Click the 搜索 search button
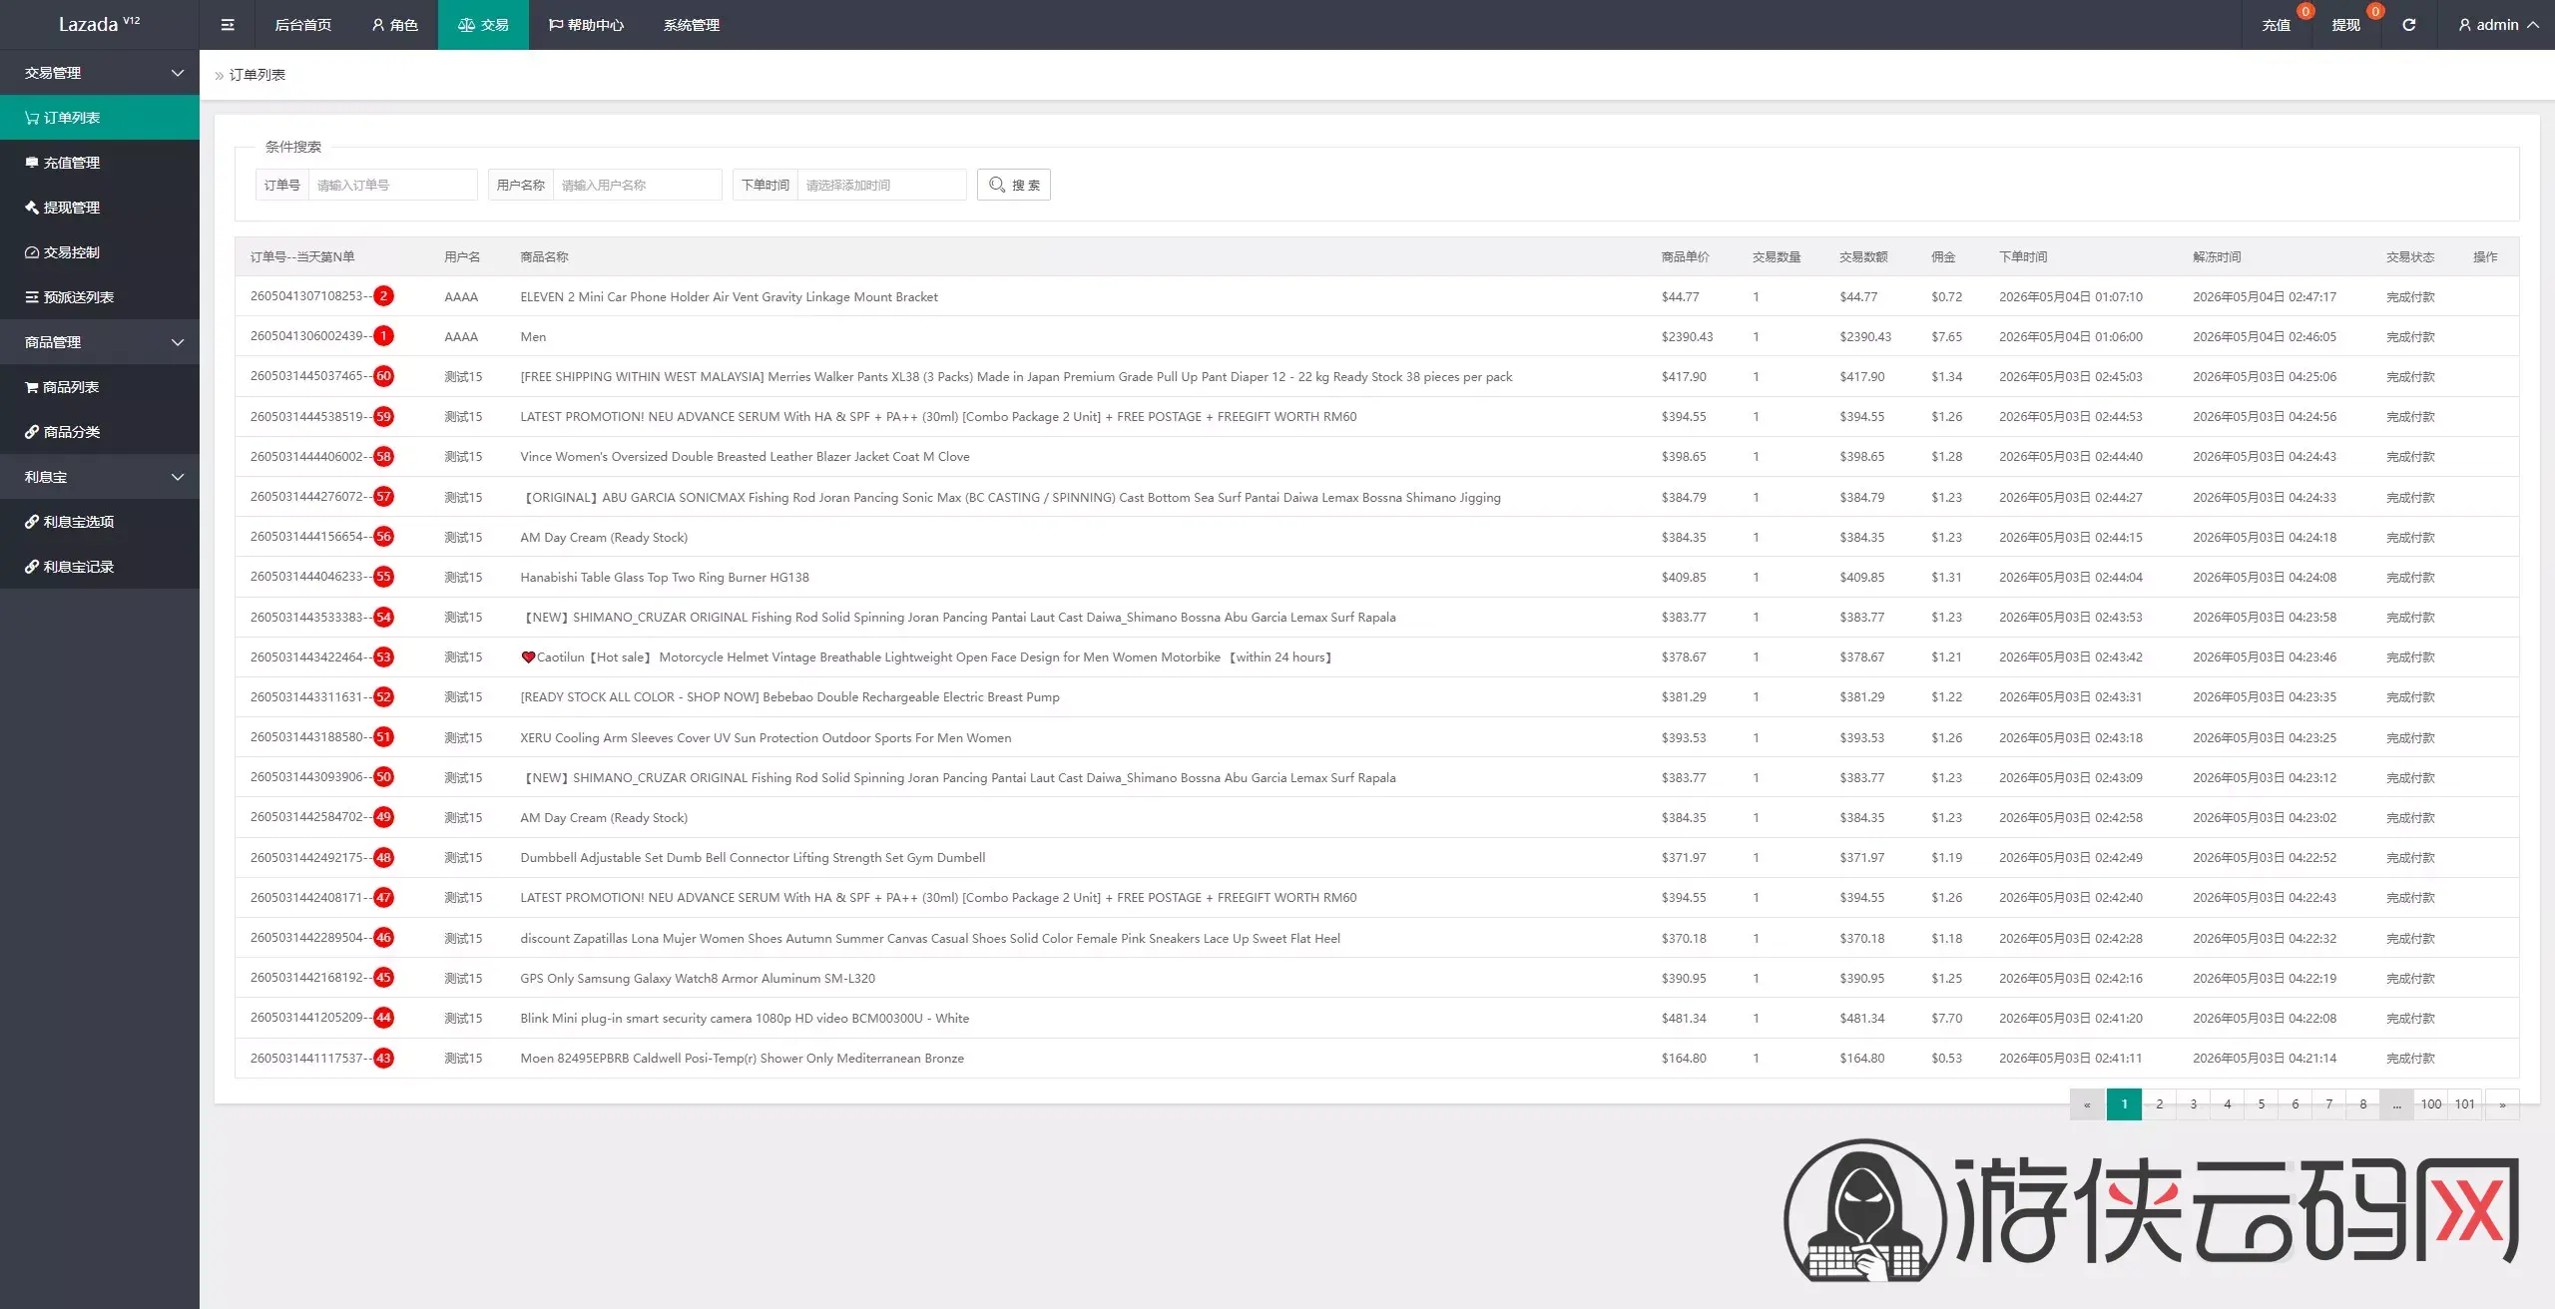The image size is (2555, 1309). (1014, 185)
